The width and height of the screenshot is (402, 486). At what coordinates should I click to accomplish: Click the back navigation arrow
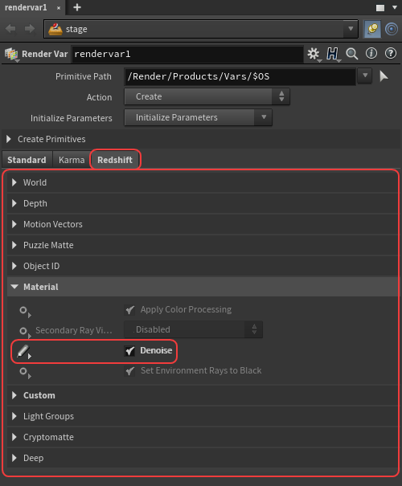(10, 29)
